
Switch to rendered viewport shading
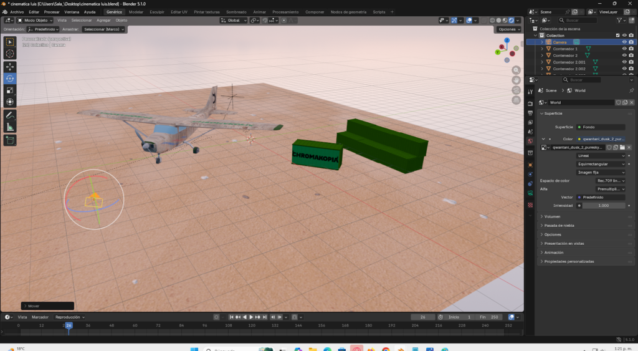click(512, 21)
